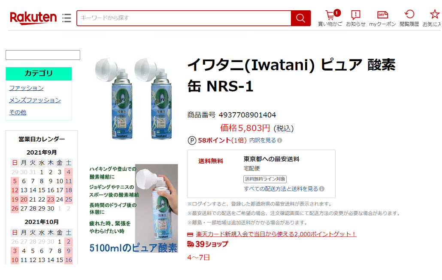Open the ファッション category link
442x280 pixels.
point(26,88)
